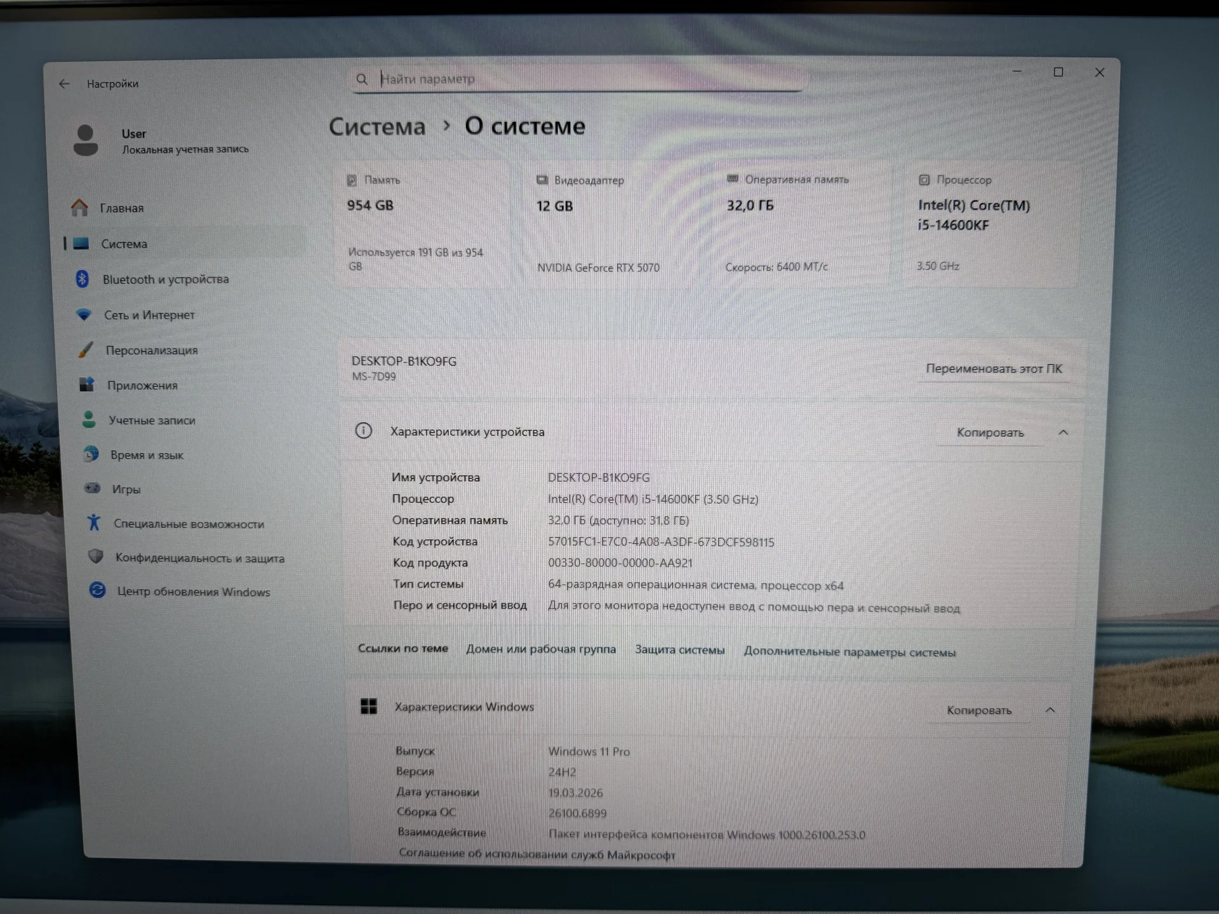The image size is (1219, 914).
Task: Open Соглашение об использовании служб Майкрософт
Action: click(x=537, y=854)
